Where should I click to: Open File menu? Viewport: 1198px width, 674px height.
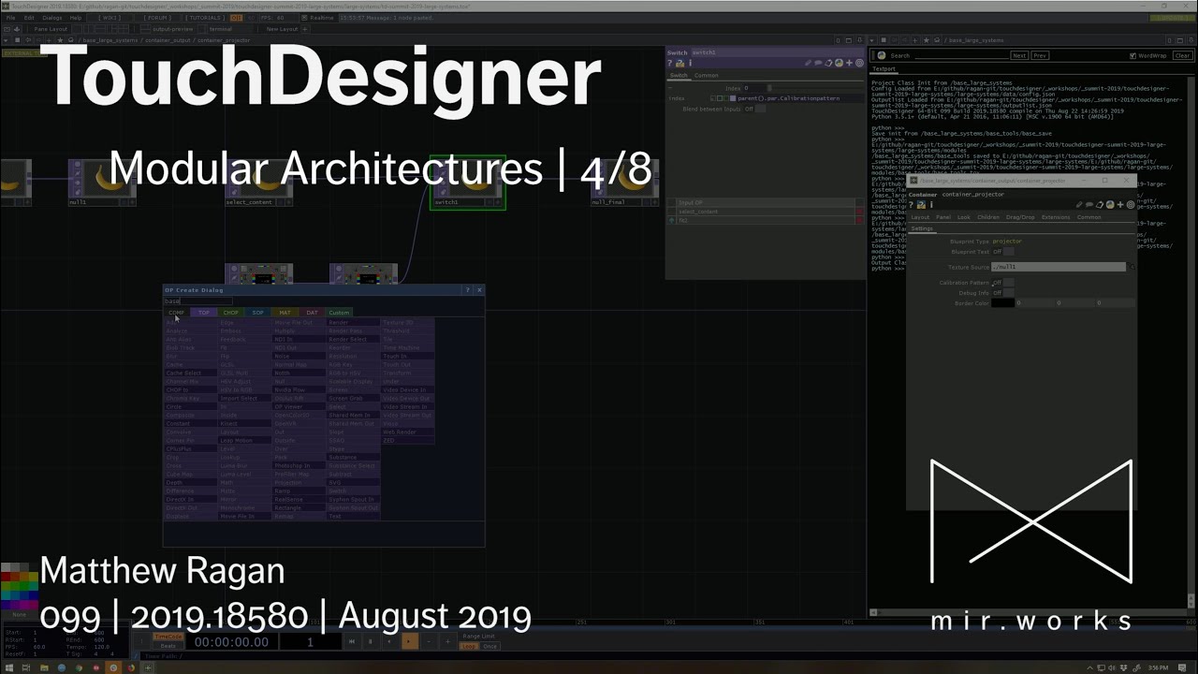(10, 18)
